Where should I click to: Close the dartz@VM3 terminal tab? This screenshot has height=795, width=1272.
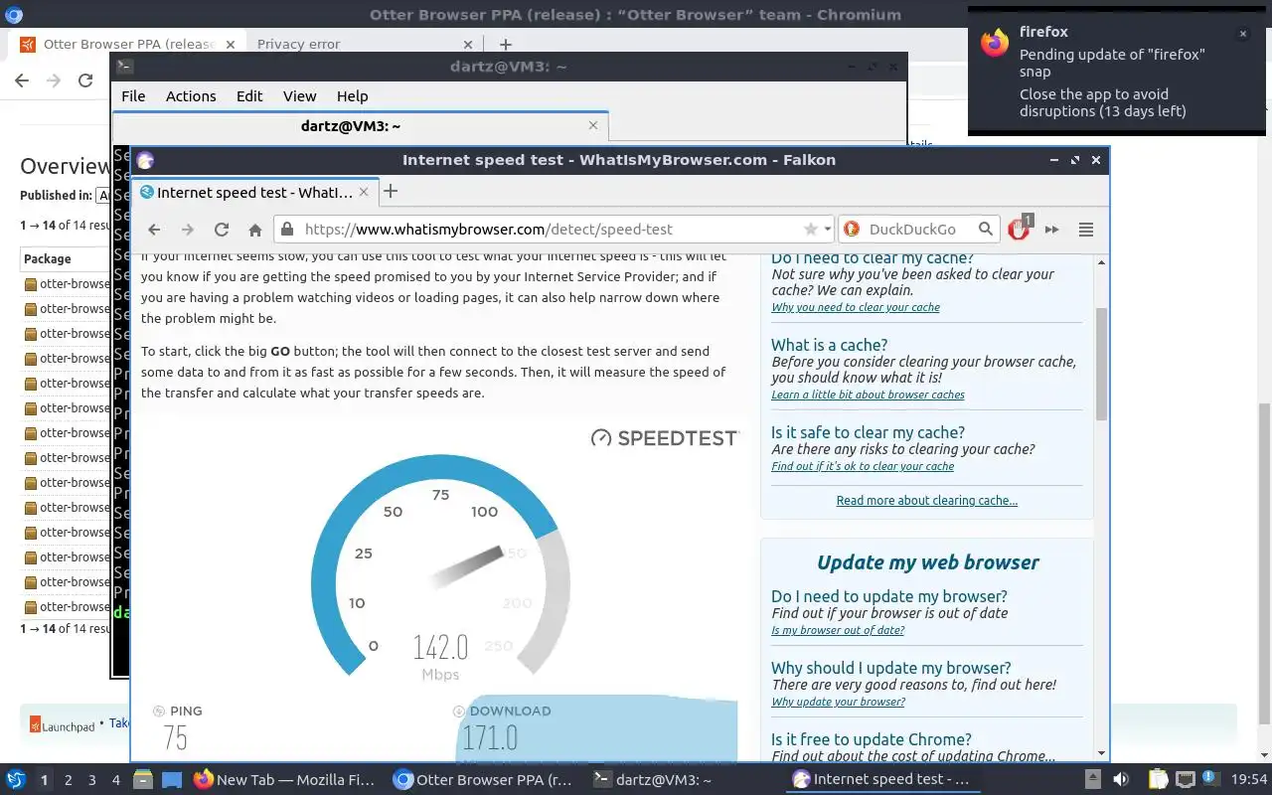pyautogui.click(x=593, y=125)
